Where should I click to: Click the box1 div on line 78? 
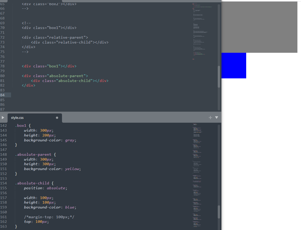point(49,66)
